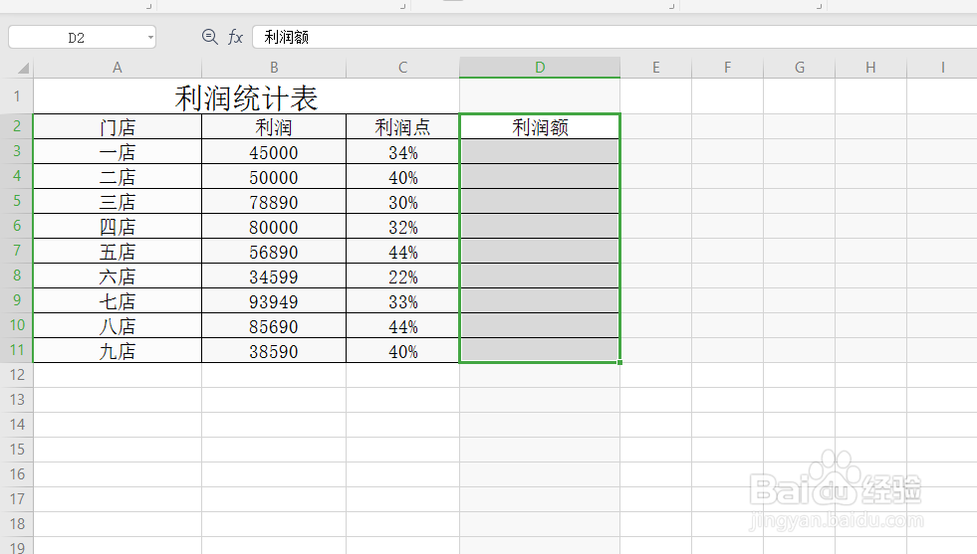This screenshot has height=554, width=977.
Task: Click the cell showing 34%
Action: (x=402, y=152)
